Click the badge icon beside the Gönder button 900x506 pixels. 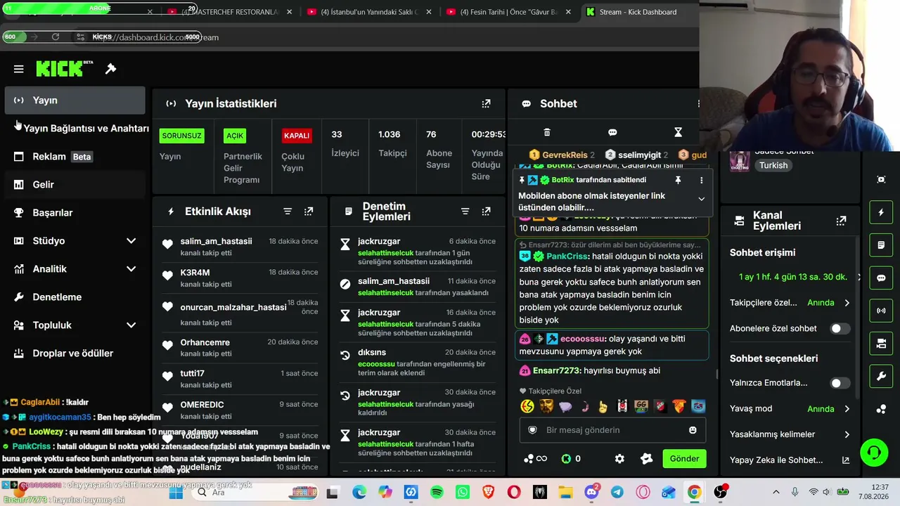(646, 459)
